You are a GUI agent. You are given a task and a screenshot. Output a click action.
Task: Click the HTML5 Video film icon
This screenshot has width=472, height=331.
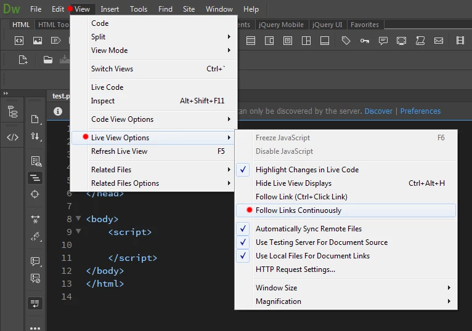tap(460, 41)
